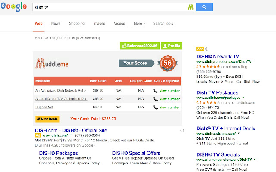This screenshot has height=172, width=276.
Task: Click view number for Hughes Net
Action: (169, 107)
